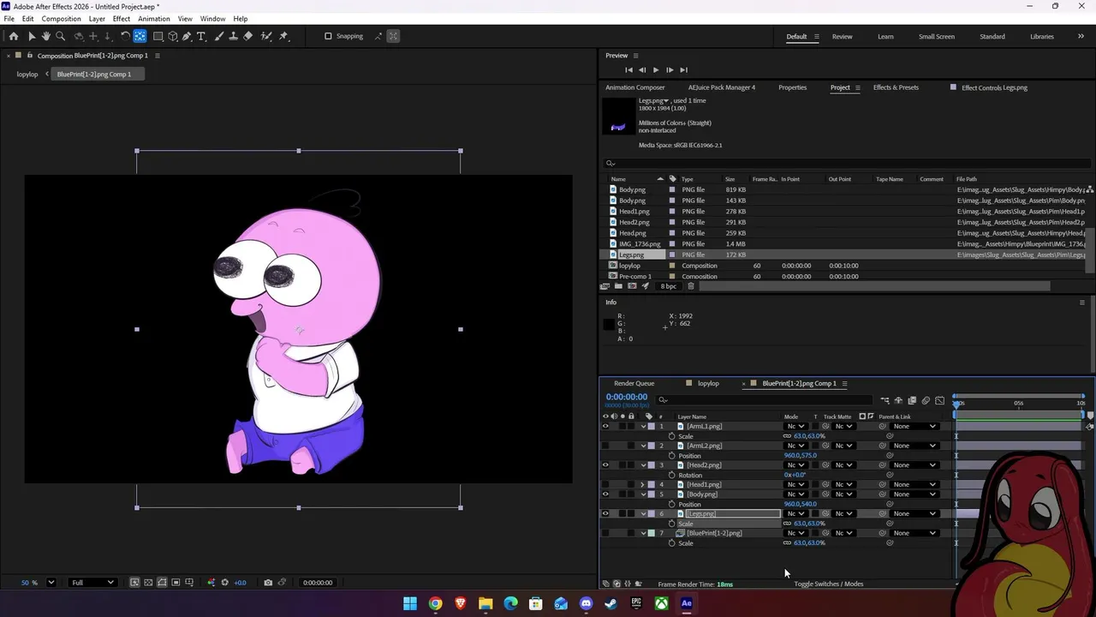Switch to Effects & Presets tab
The image size is (1096, 617).
[896, 87]
